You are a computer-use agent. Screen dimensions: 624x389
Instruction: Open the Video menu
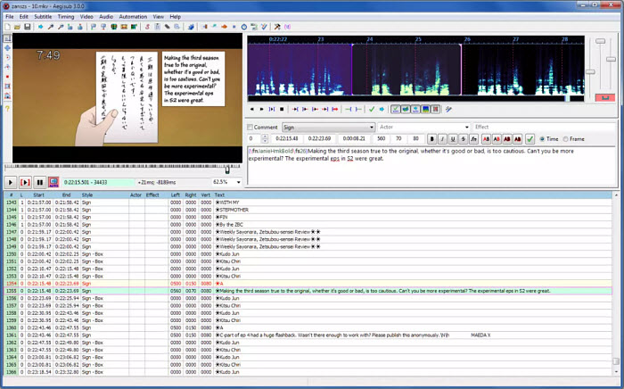point(86,17)
